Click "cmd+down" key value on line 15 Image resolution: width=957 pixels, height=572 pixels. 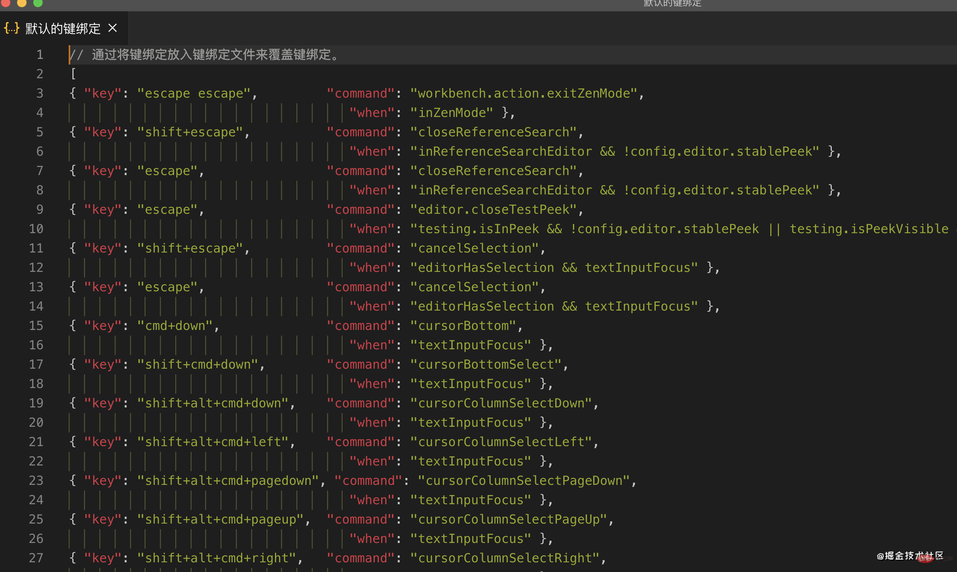tap(175, 326)
